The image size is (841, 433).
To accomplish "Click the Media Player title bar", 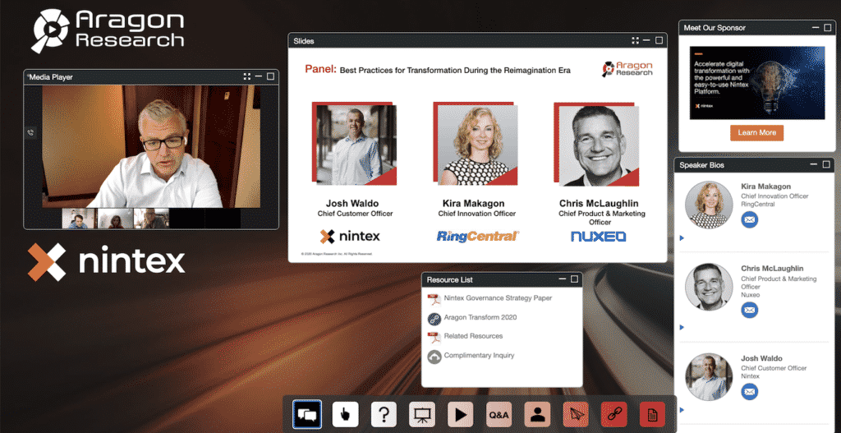I will tap(151, 76).
